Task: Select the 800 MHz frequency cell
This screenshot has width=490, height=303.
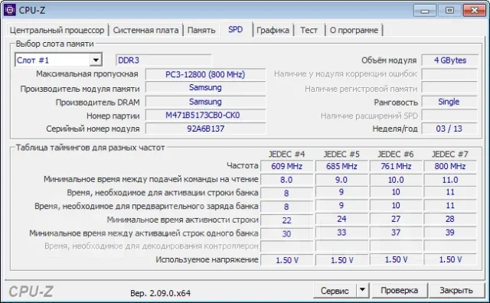Action: (x=450, y=166)
